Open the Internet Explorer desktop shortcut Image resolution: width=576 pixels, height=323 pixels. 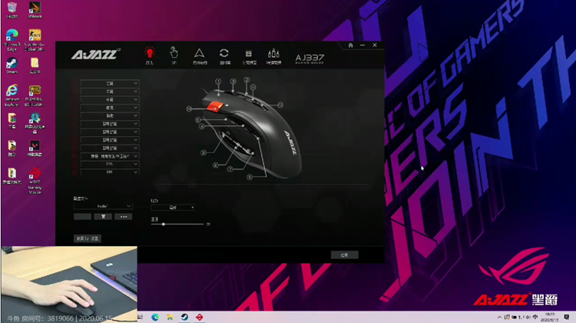click(x=12, y=95)
